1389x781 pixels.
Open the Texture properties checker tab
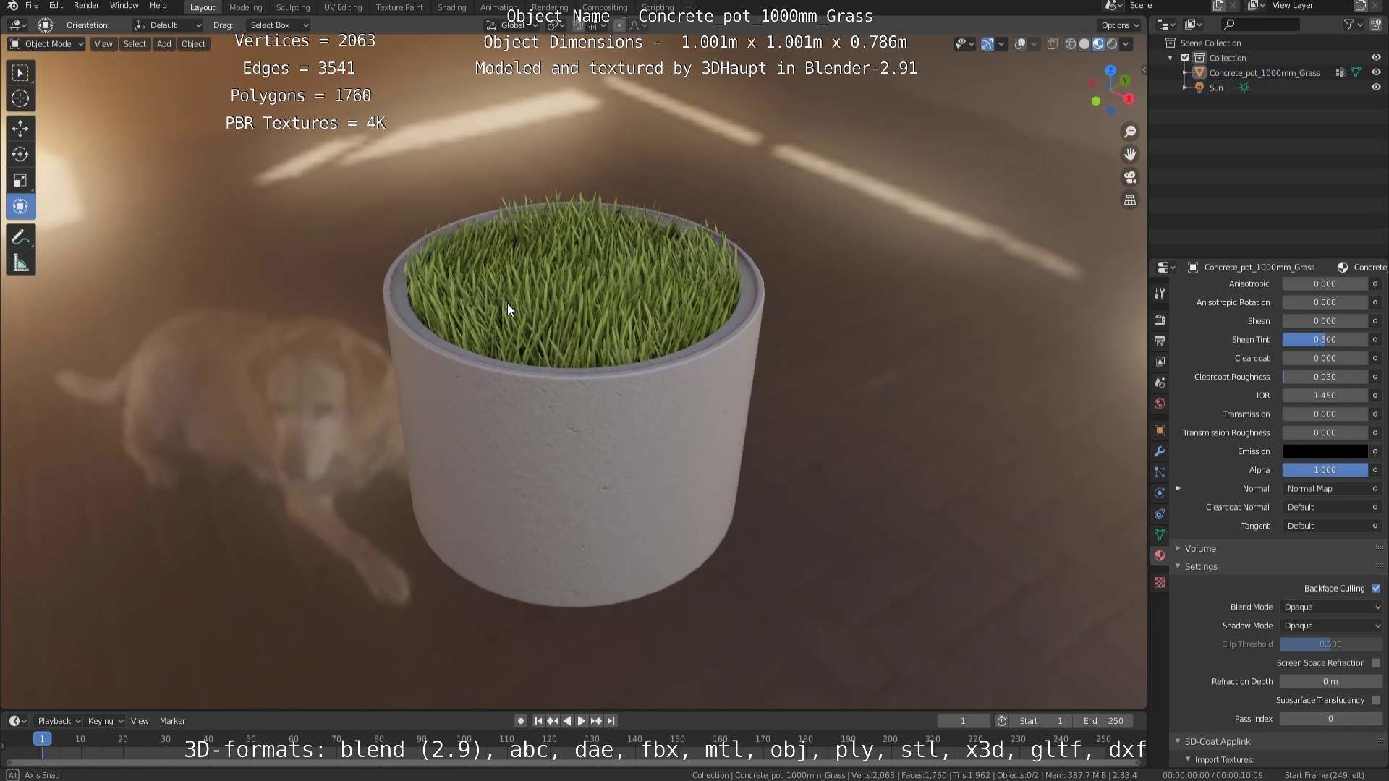pos(1160,582)
